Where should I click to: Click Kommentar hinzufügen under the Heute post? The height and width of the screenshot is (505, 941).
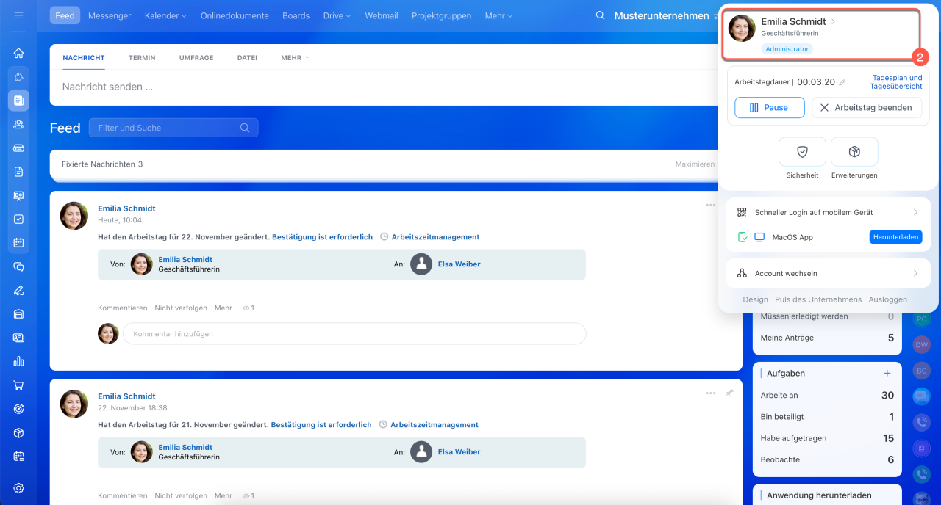tap(354, 334)
